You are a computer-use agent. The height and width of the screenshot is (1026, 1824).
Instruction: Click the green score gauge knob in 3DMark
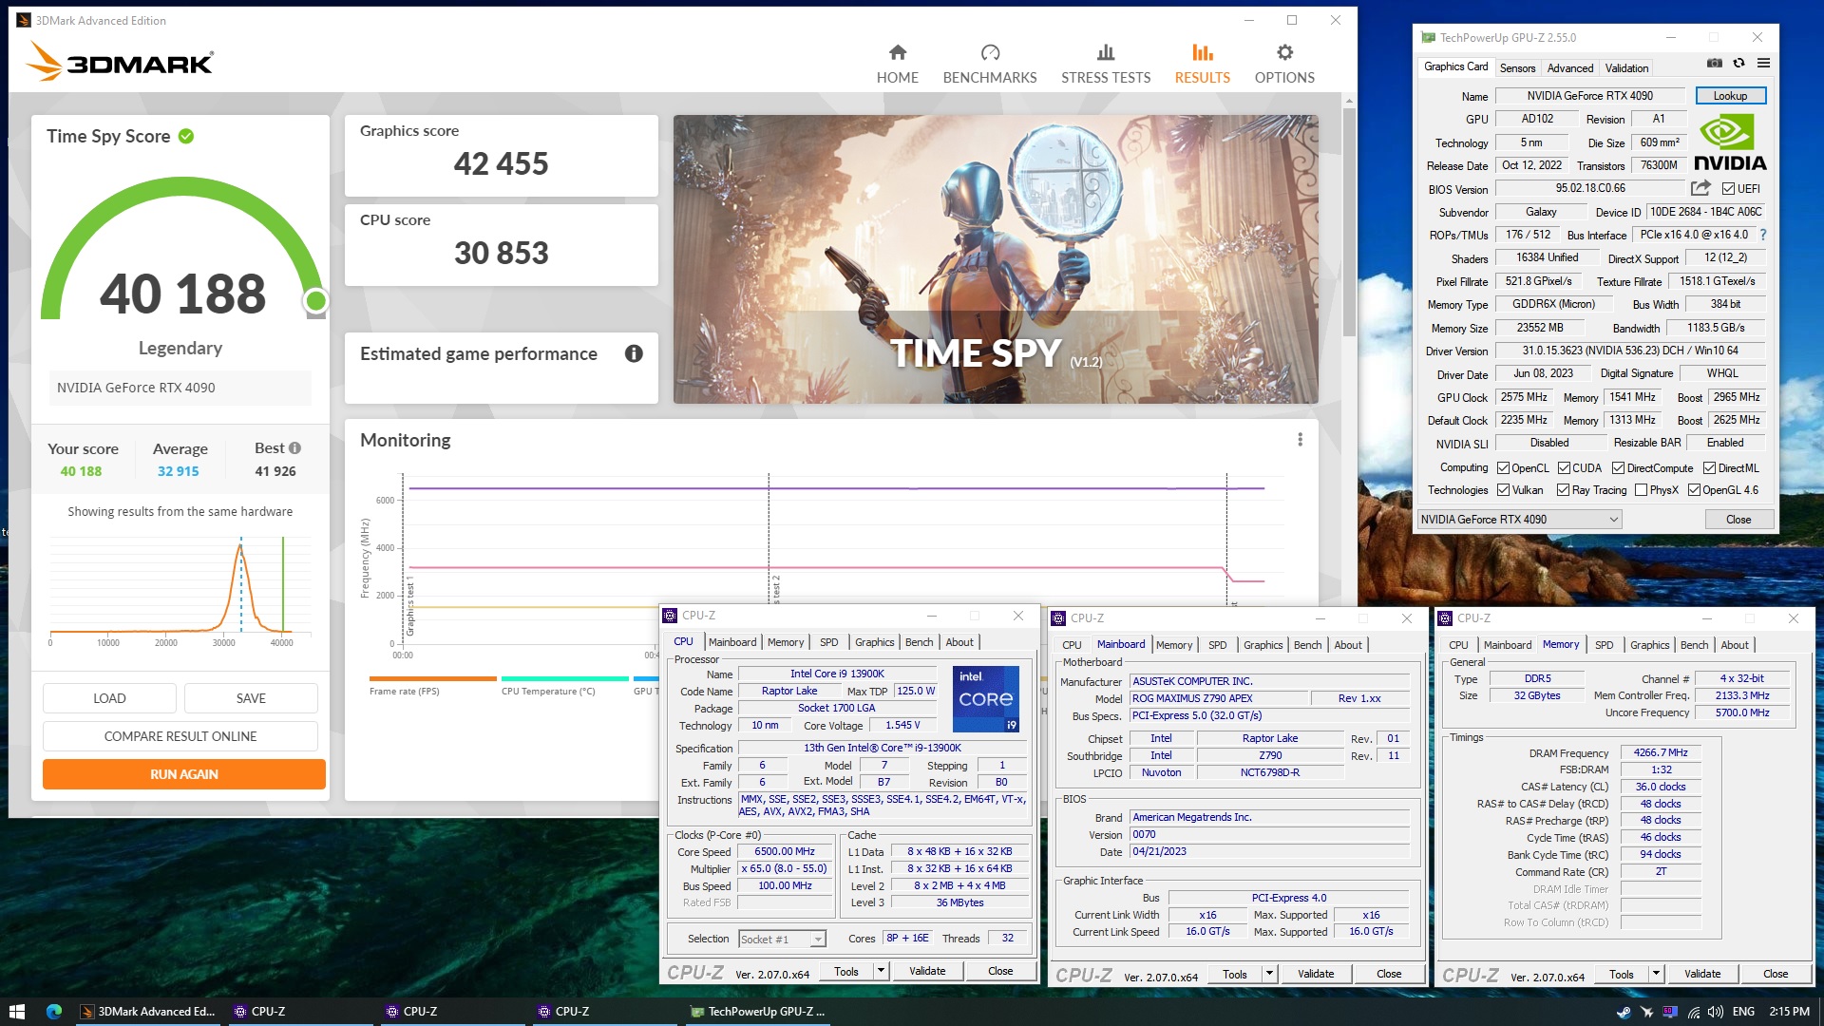pyautogui.click(x=315, y=301)
